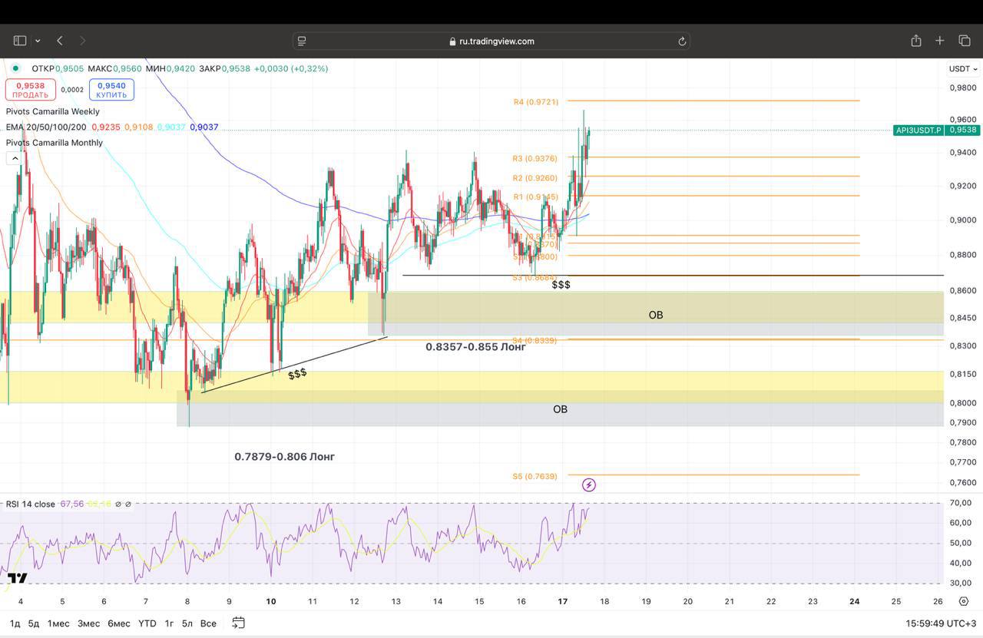
Task: Set time range to 6мес
Action: 118,623
